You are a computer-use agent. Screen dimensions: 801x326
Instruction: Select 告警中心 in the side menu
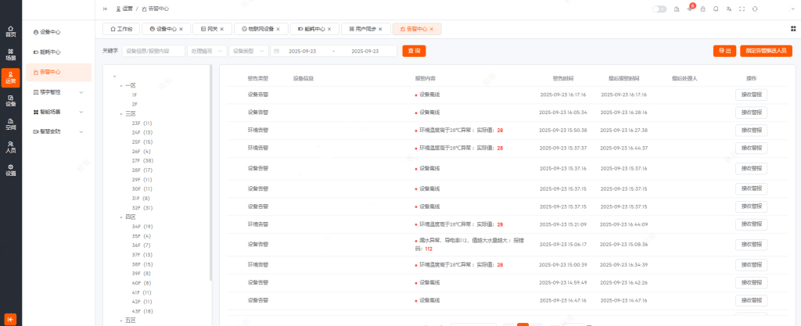pyautogui.click(x=59, y=73)
